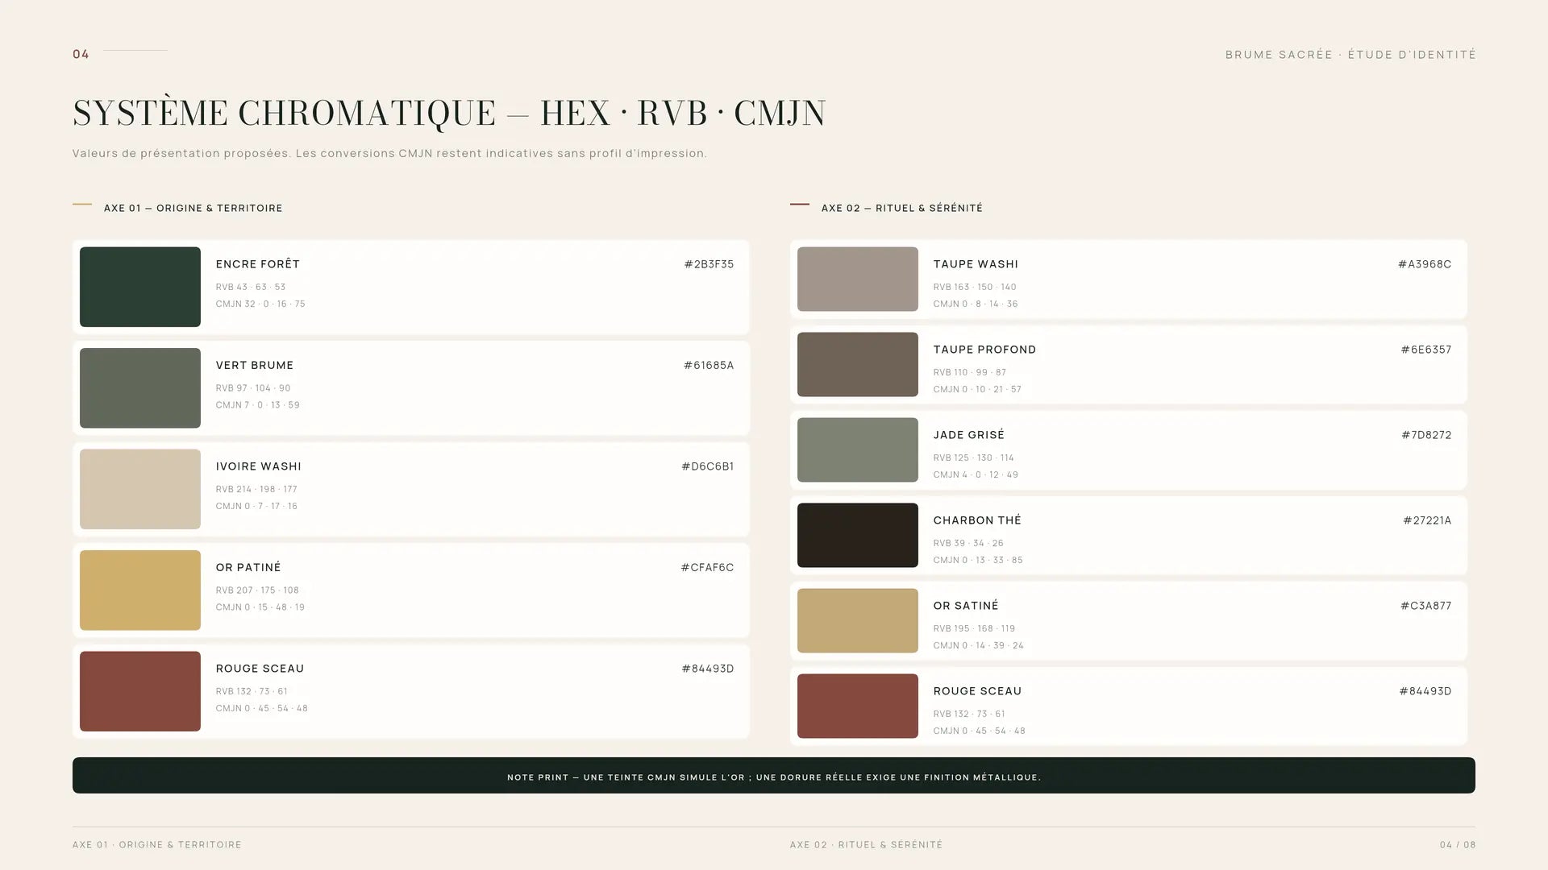
Task: Select the "OR PATINÉ" label
Action: point(248,567)
